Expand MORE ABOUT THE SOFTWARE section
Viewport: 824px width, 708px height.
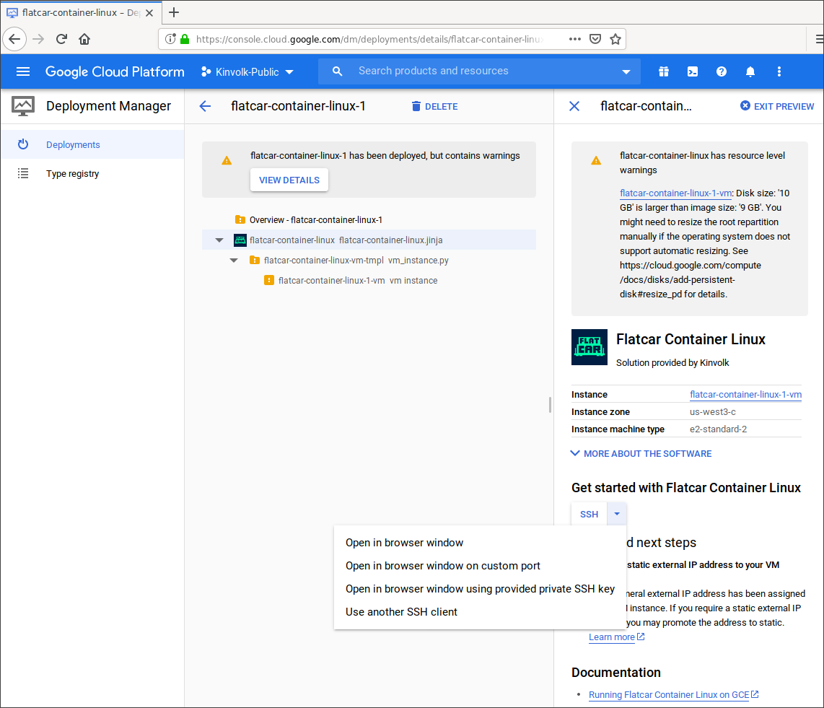[641, 453]
